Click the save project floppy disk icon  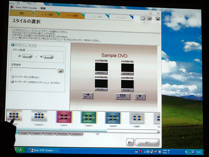click(x=157, y=19)
